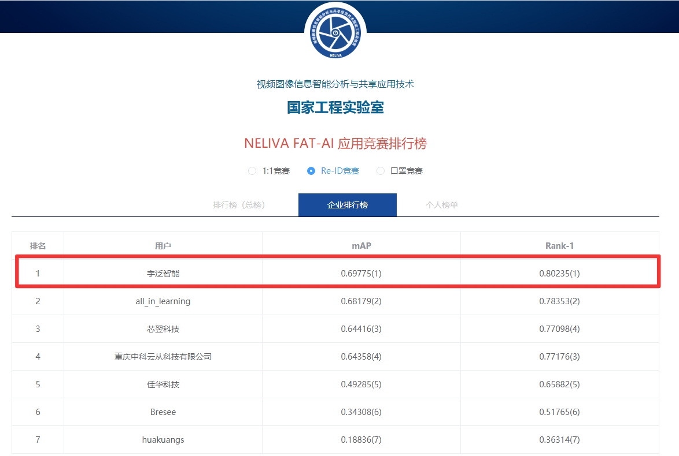
Task: Select the 1:1竞赛 radio button
Action: pos(252,171)
